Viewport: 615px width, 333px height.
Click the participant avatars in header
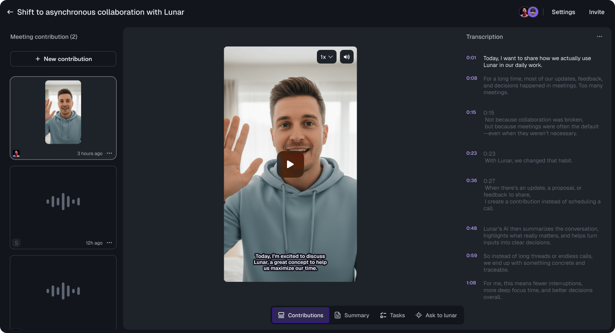(x=528, y=12)
